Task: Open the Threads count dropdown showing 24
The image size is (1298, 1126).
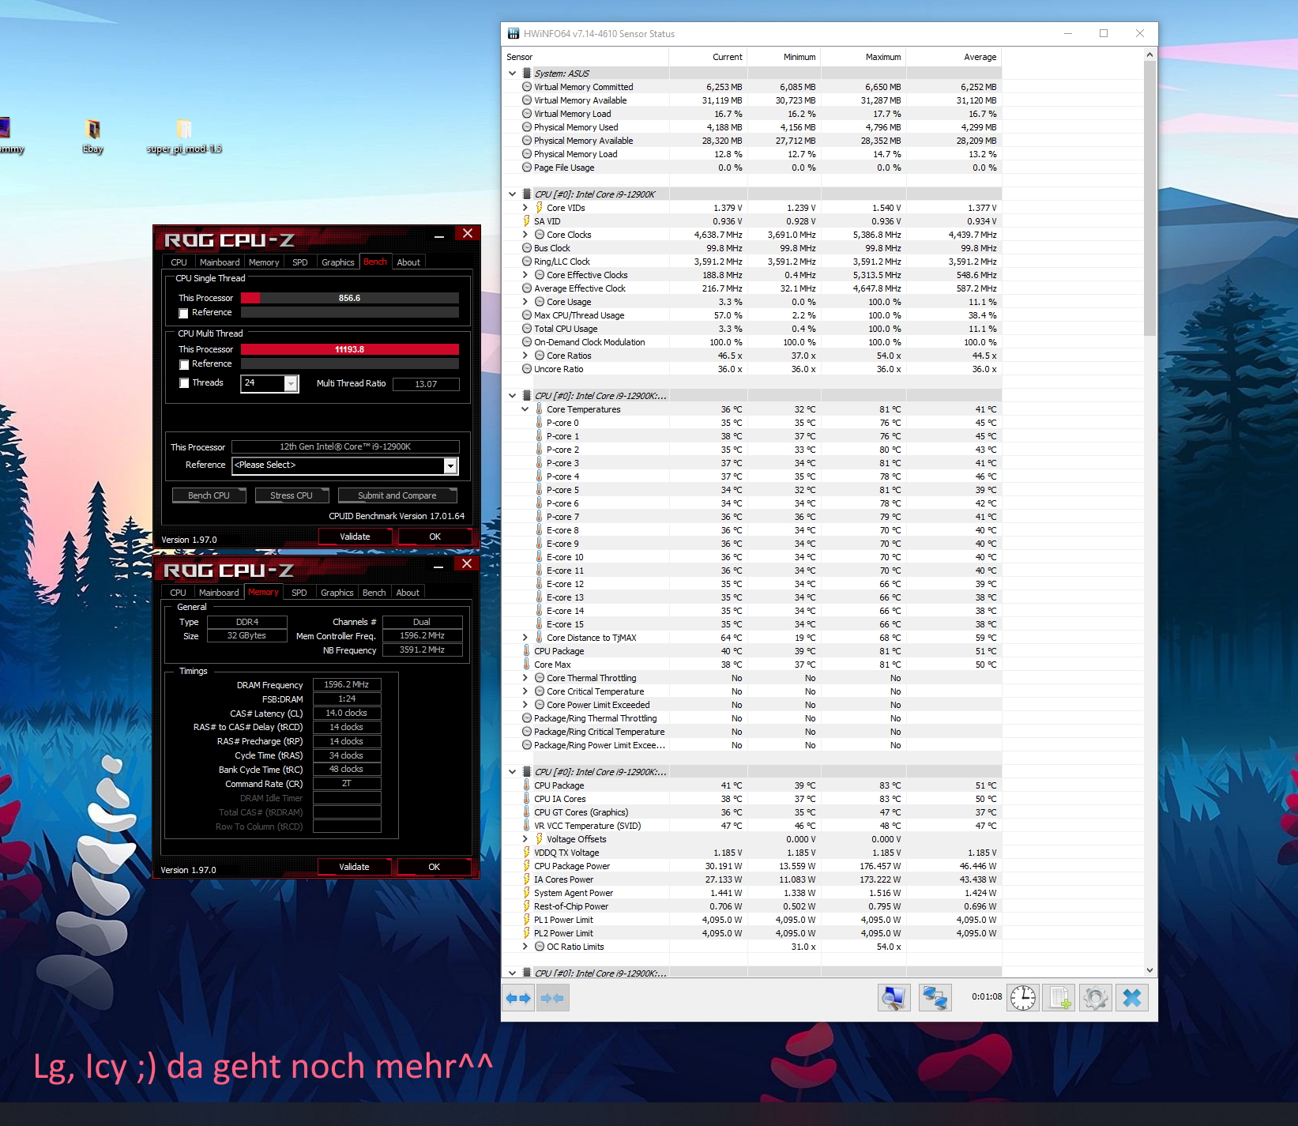Action: pyautogui.click(x=291, y=384)
